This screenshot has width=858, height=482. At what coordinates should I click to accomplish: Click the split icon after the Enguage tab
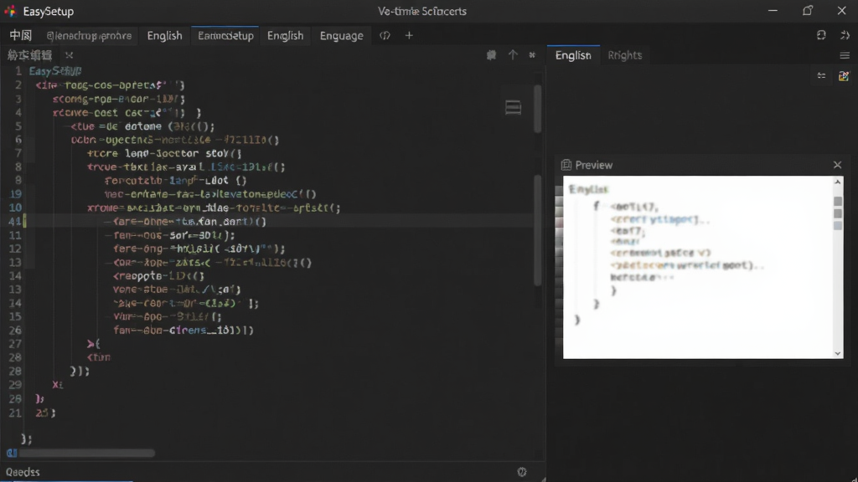pyautogui.click(x=385, y=35)
